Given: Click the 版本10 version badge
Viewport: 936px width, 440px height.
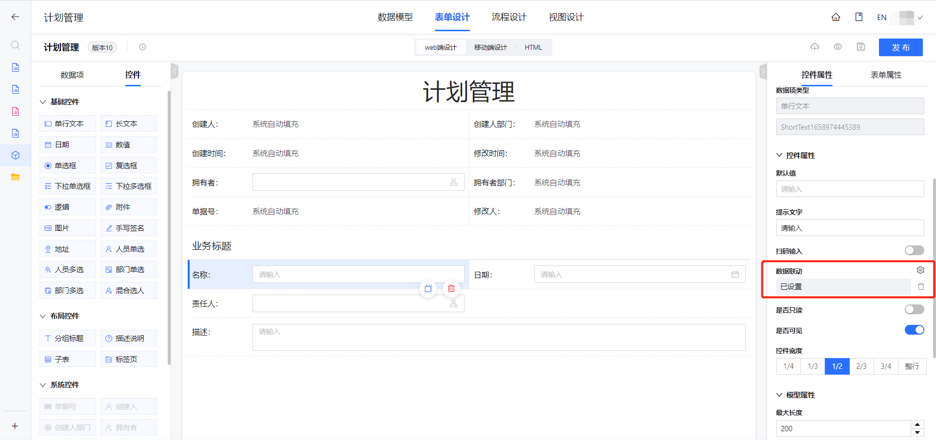Looking at the screenshot, I should tap(102, 47).
